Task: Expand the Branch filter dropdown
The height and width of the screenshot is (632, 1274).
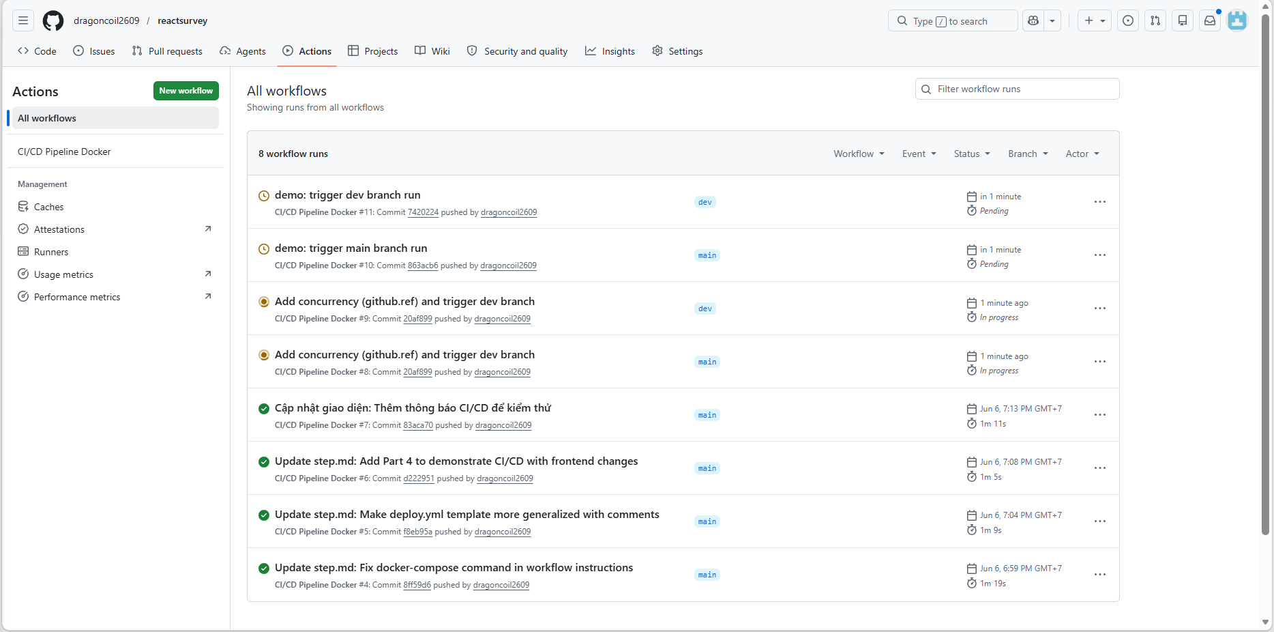Action: coord(1028,154)
